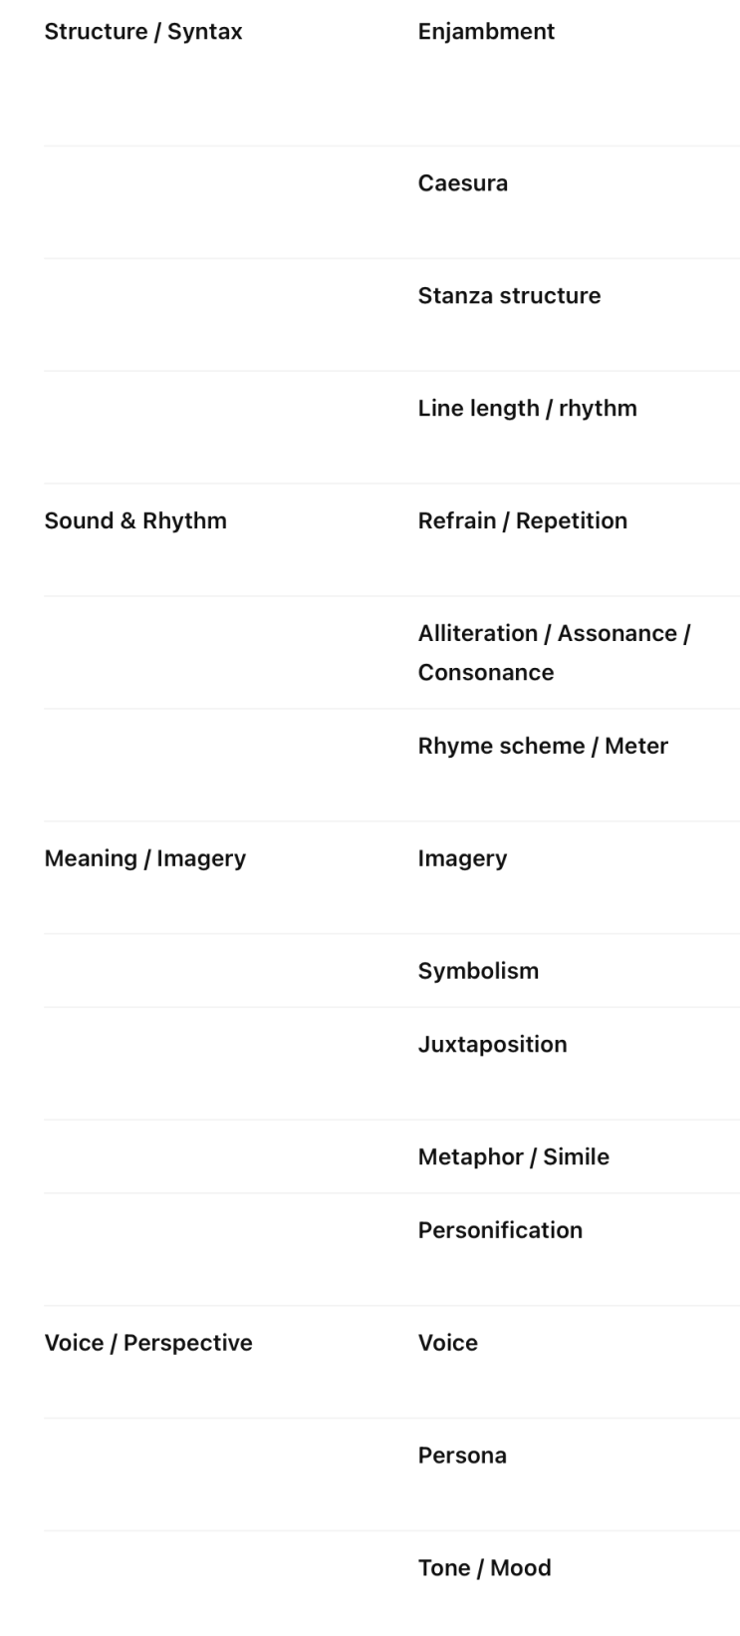Select the Enjambment row label

(x=486, y=32)
